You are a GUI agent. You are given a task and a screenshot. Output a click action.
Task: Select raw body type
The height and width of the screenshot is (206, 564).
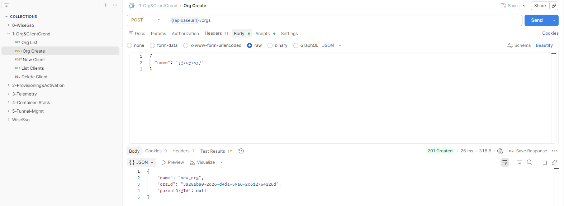tap(250, 45)
